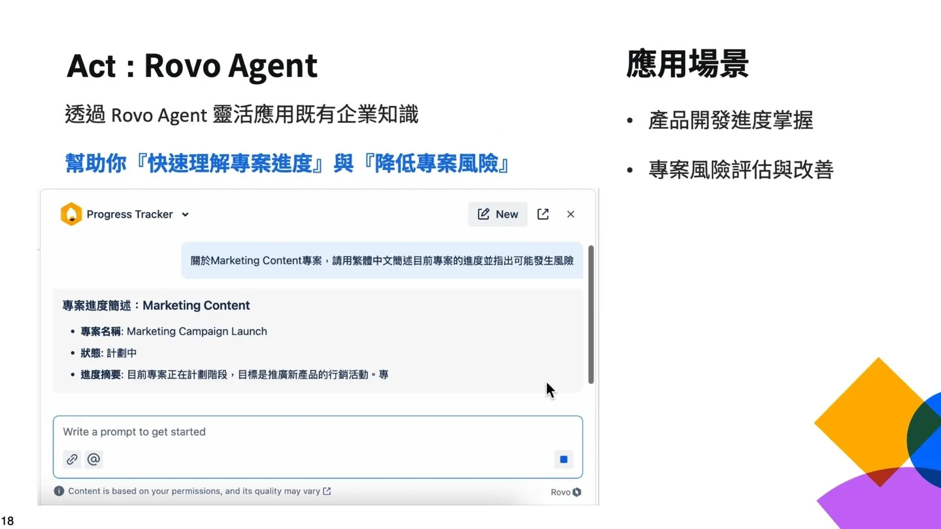
Task: Click the slide number 18
Action: click(x=7, y=521)
